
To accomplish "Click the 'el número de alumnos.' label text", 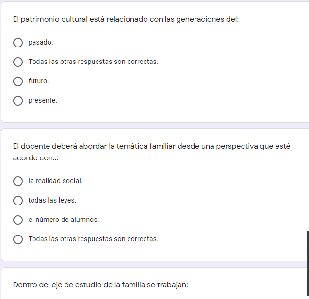I will (64, 220).
